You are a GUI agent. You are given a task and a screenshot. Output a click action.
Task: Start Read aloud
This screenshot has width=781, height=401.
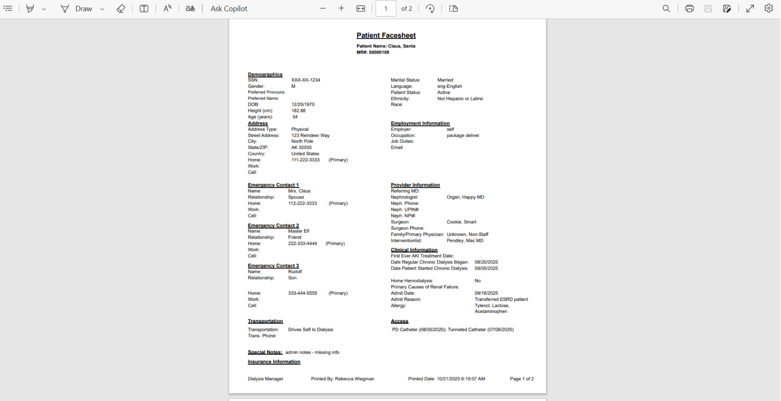click(x=167, y=8)
